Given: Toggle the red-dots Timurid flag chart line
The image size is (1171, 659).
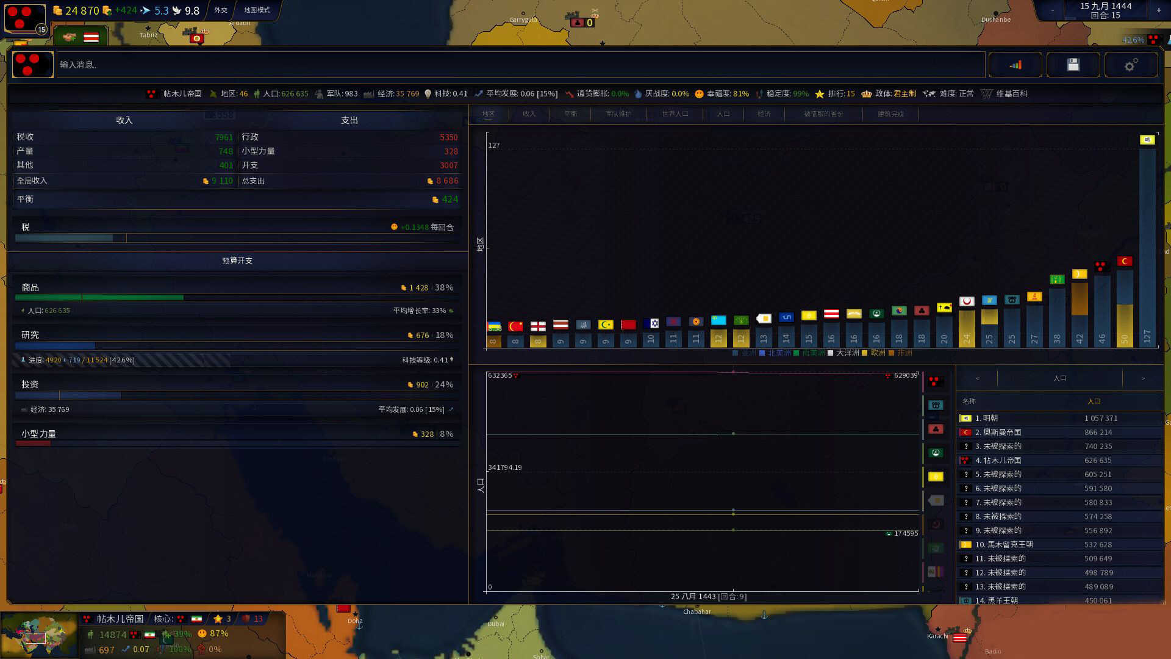Looking at the screenshot, I should pos(936,382).
